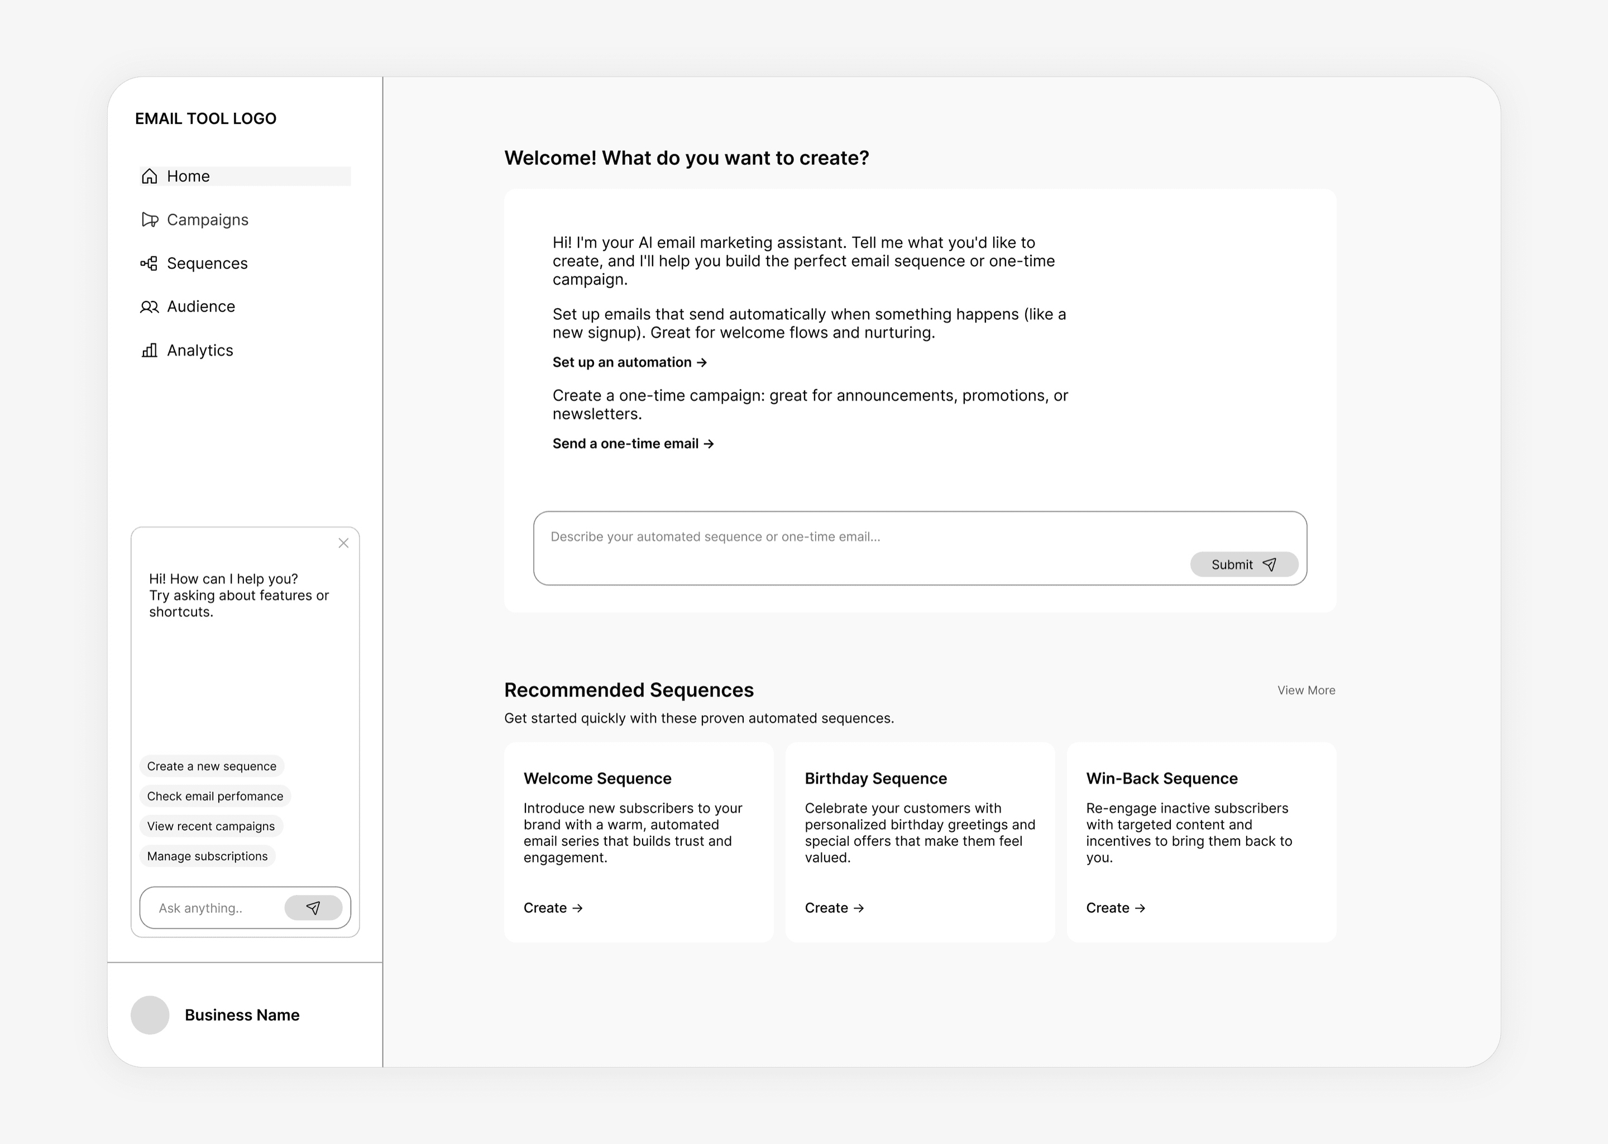
Task: Create the Welcome Sequence
Action: coord(553,907)
